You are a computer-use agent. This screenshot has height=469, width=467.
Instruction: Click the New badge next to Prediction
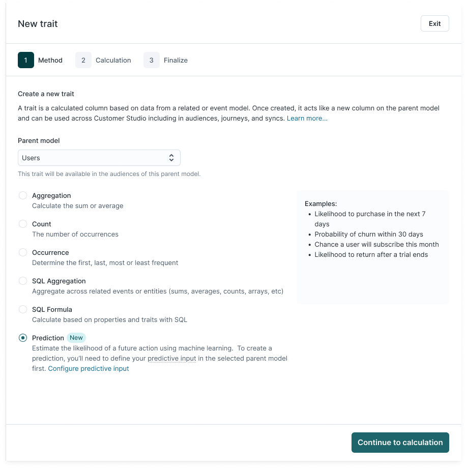76,337
